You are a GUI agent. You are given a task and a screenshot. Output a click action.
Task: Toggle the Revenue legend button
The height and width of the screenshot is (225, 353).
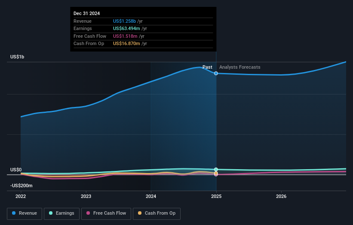[x=25, y=213]
